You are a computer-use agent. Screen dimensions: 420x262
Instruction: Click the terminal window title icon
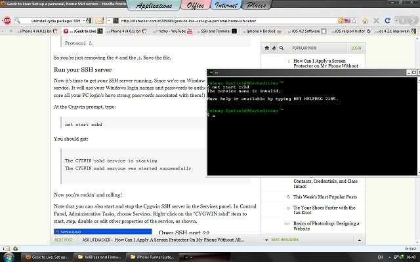[211, 72]
